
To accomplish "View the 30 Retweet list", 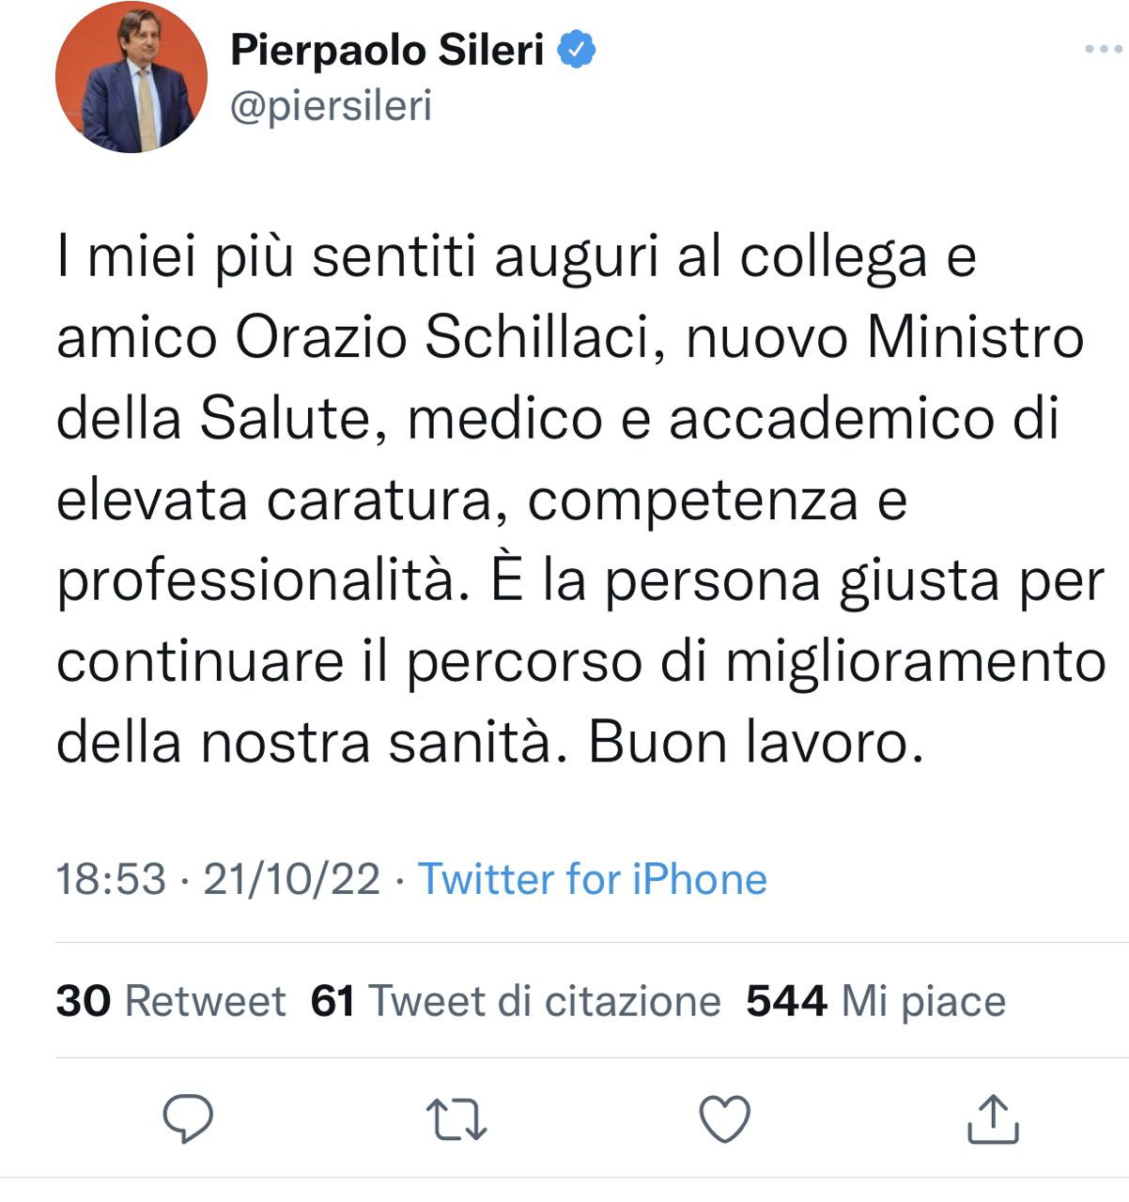I will 171,1001.
